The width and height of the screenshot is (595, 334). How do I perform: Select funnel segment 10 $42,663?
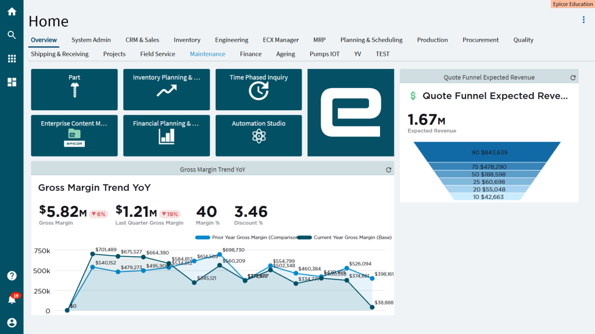click(488, 197)
